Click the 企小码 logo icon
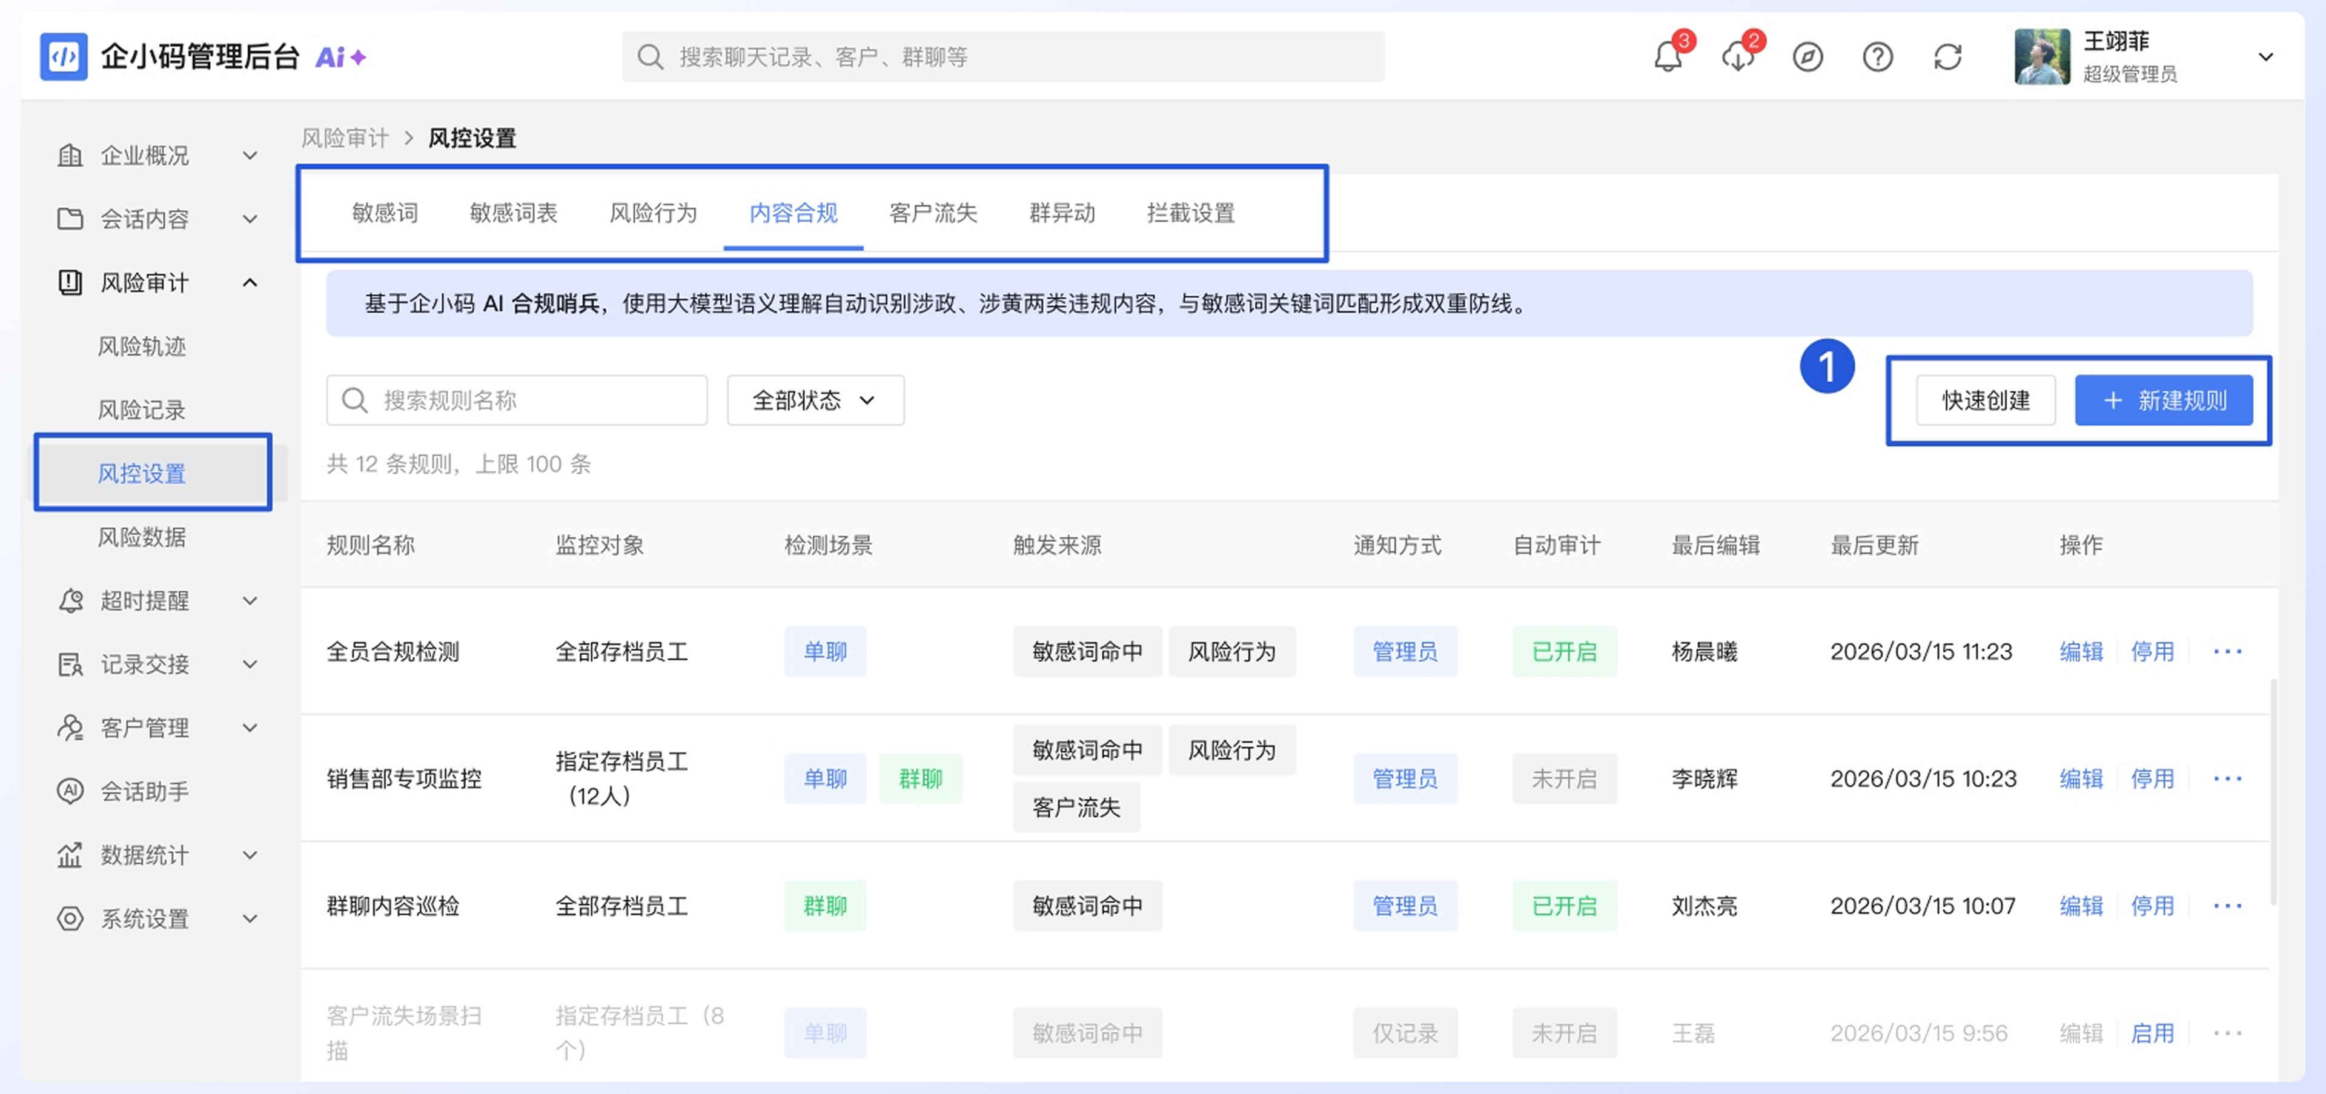This screenshot has width=2326, height=1094. (63, 57)
